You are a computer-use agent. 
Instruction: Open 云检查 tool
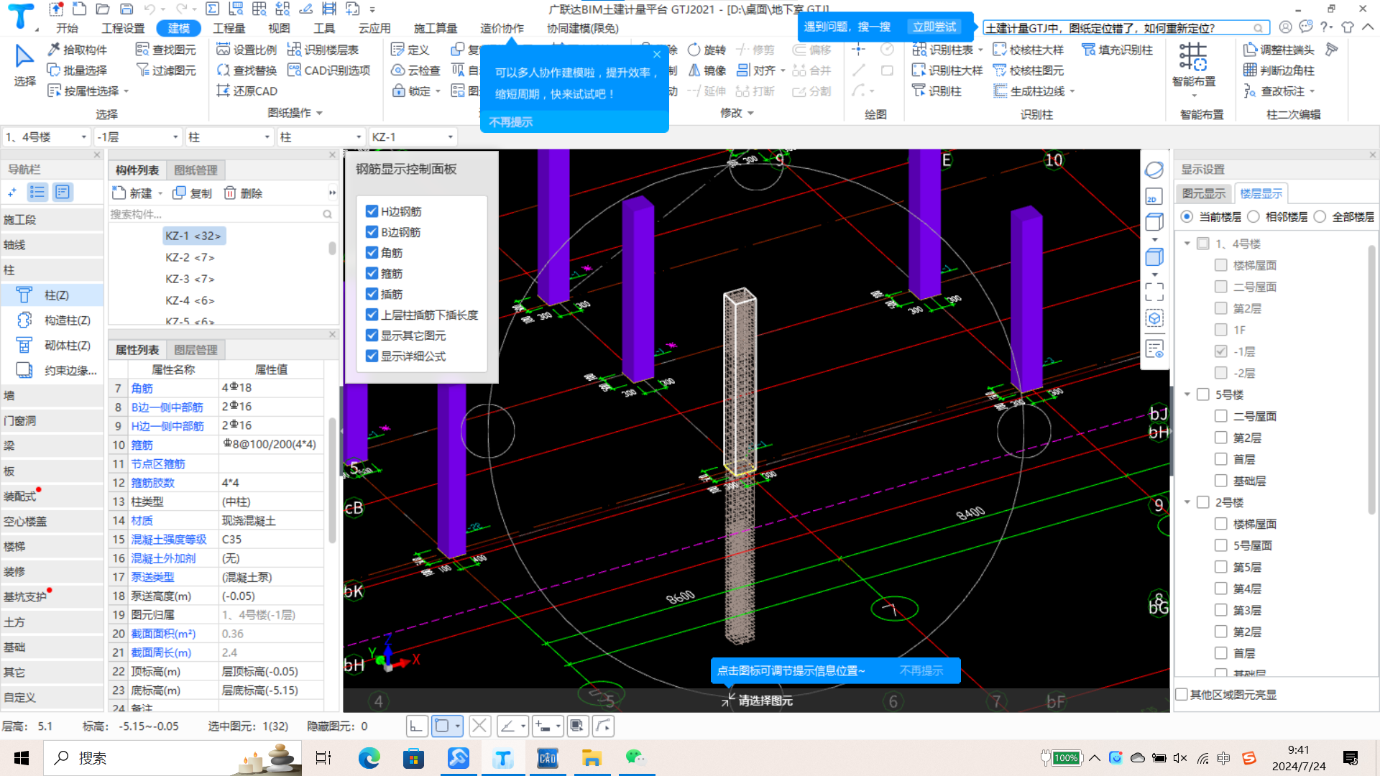pyautogui.click(x=415, y=70)
